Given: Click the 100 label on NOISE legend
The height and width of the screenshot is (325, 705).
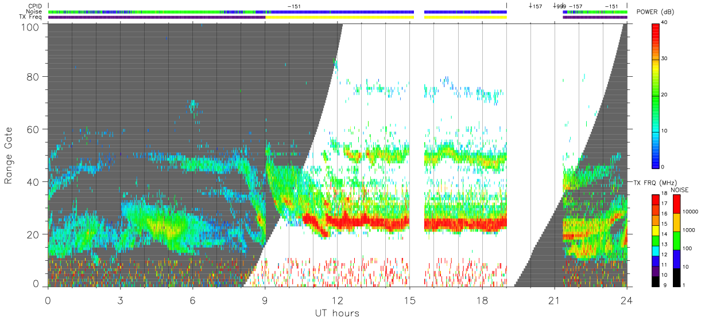Looking at the screenshot, I should pos(688,249).
